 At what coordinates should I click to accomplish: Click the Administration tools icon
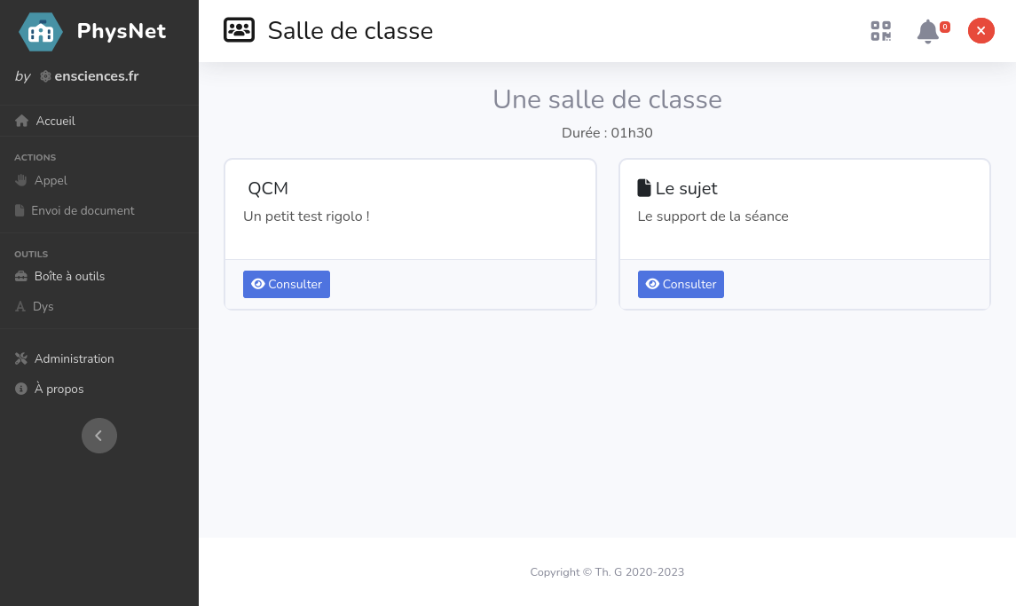coord(22,358)
